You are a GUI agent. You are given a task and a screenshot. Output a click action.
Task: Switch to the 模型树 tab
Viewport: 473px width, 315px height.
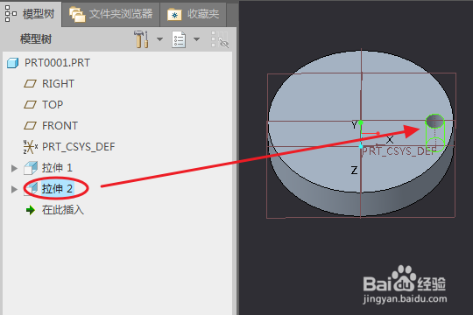pyautogui.click(x=31, y=14)
